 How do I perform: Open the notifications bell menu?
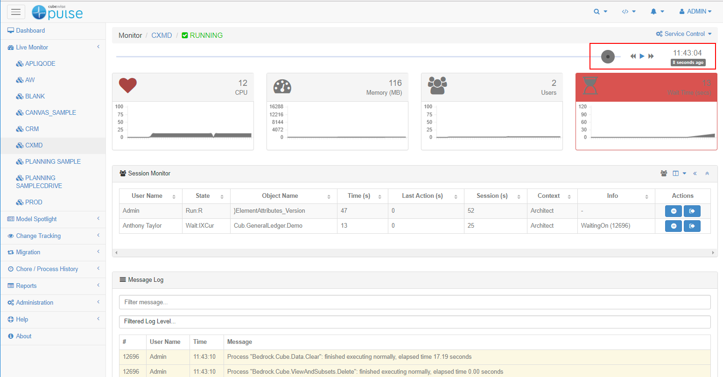point(657,12)
